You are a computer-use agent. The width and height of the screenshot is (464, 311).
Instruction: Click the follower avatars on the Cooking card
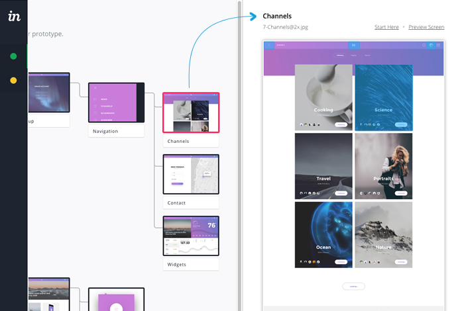click(x=310, y=124)
